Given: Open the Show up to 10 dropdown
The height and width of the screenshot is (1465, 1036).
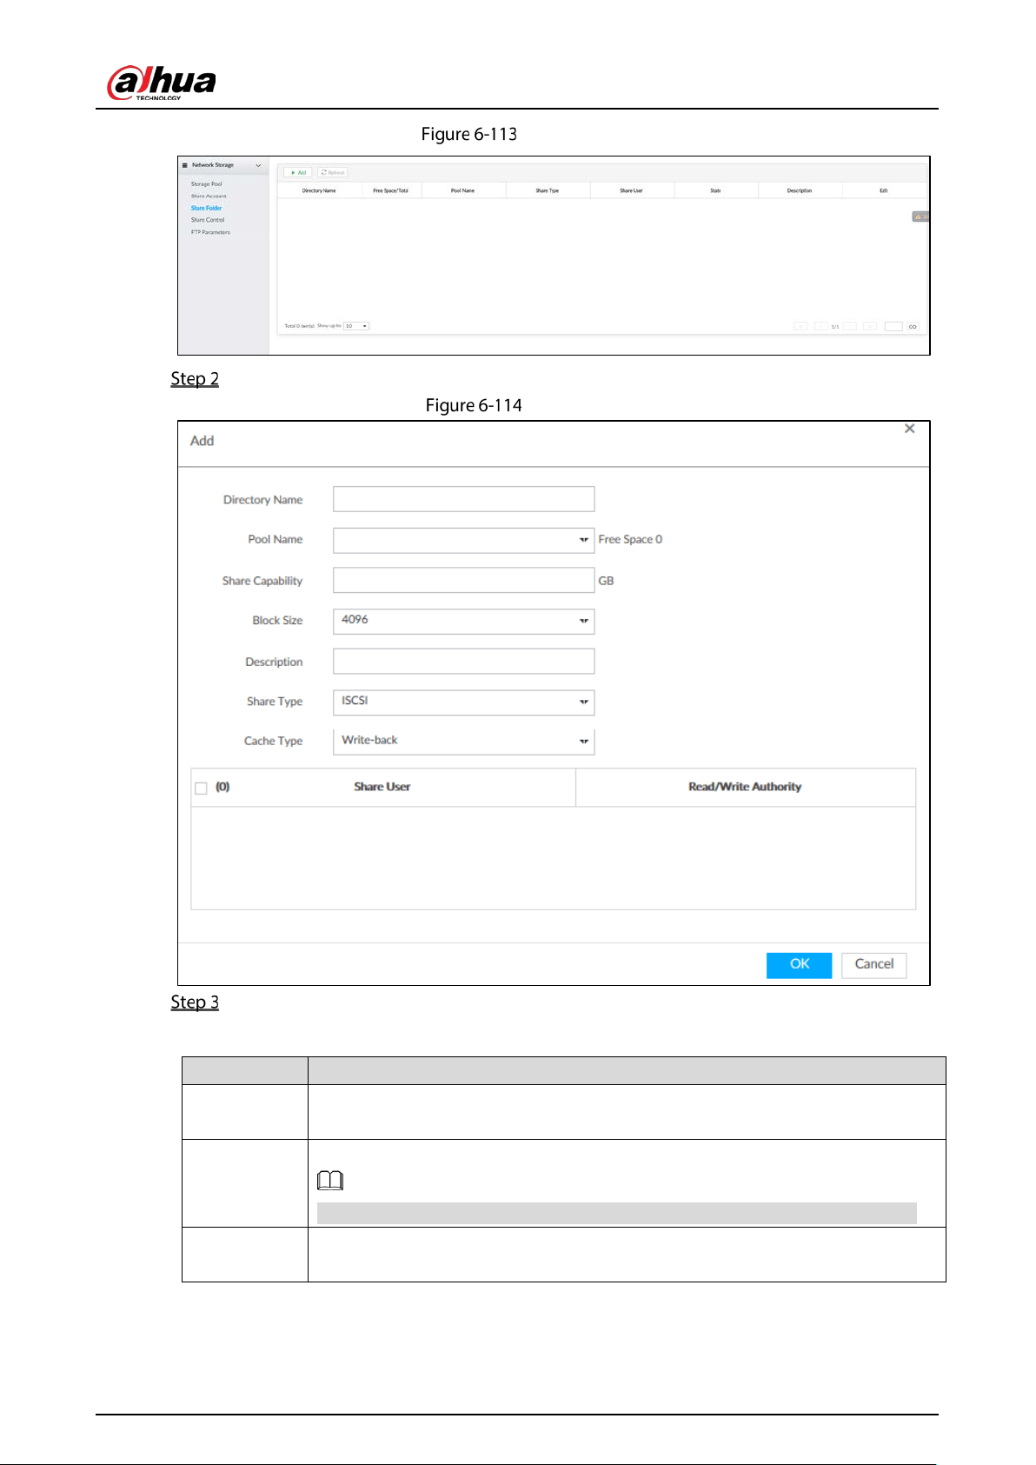Looking at the screenshot, I should coord(356,326).
